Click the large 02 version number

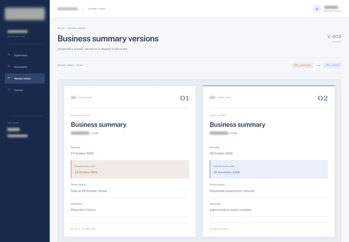[x=323, y=98]
